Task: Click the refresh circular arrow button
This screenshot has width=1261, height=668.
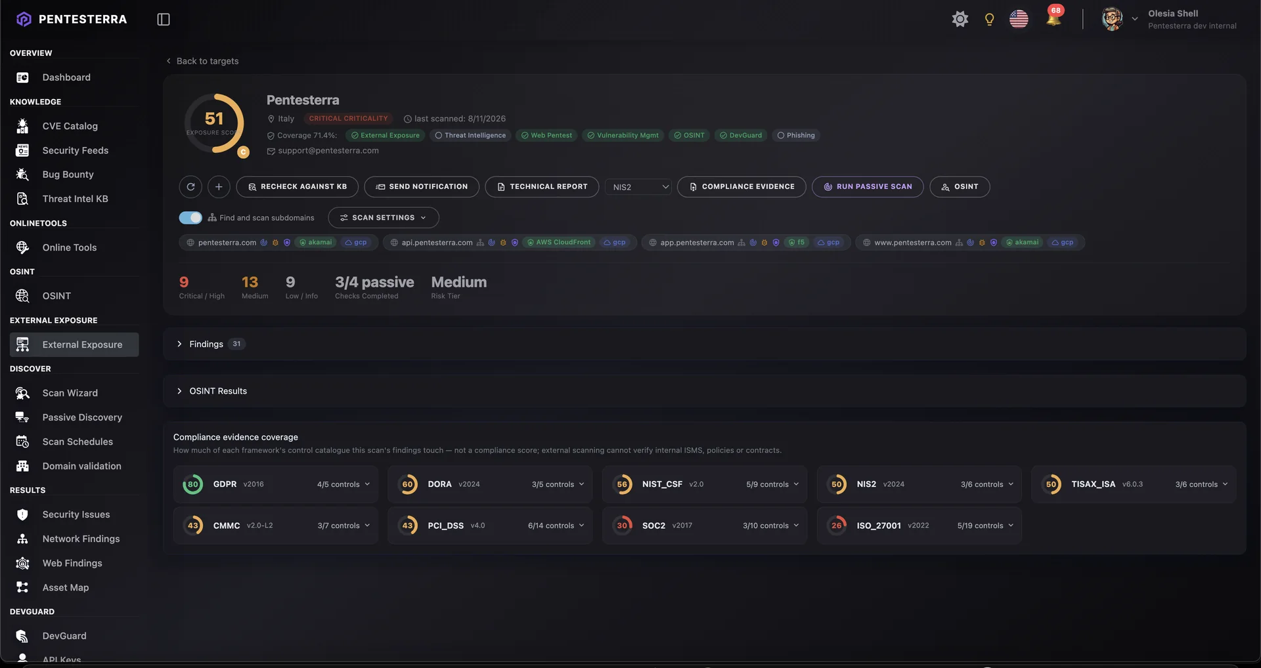Action: click(190, 187)
